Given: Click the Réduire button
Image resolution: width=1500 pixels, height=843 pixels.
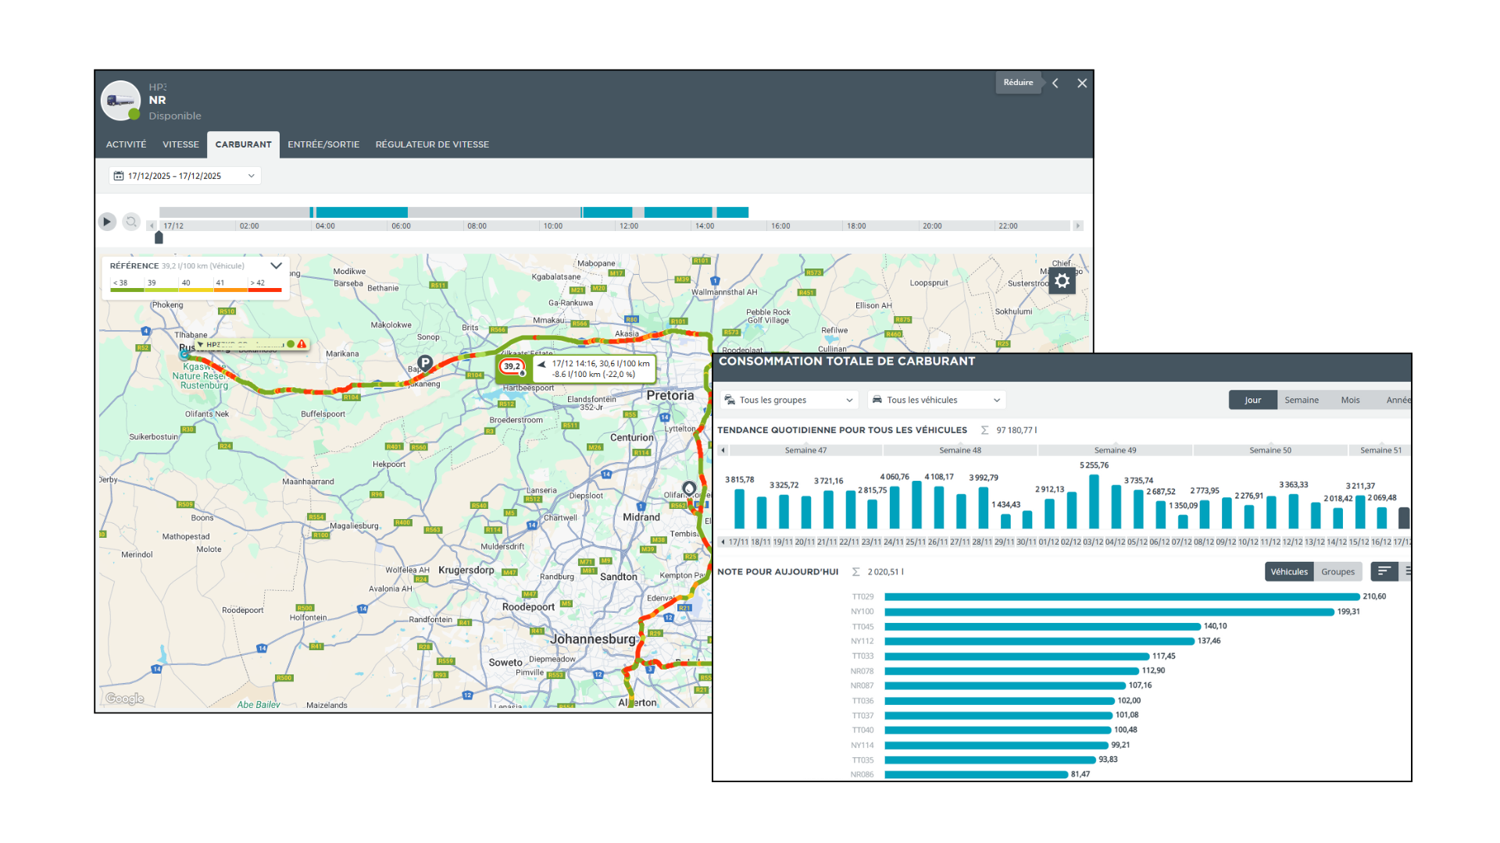Looking at the screenshot, I should pos(1017,83).
